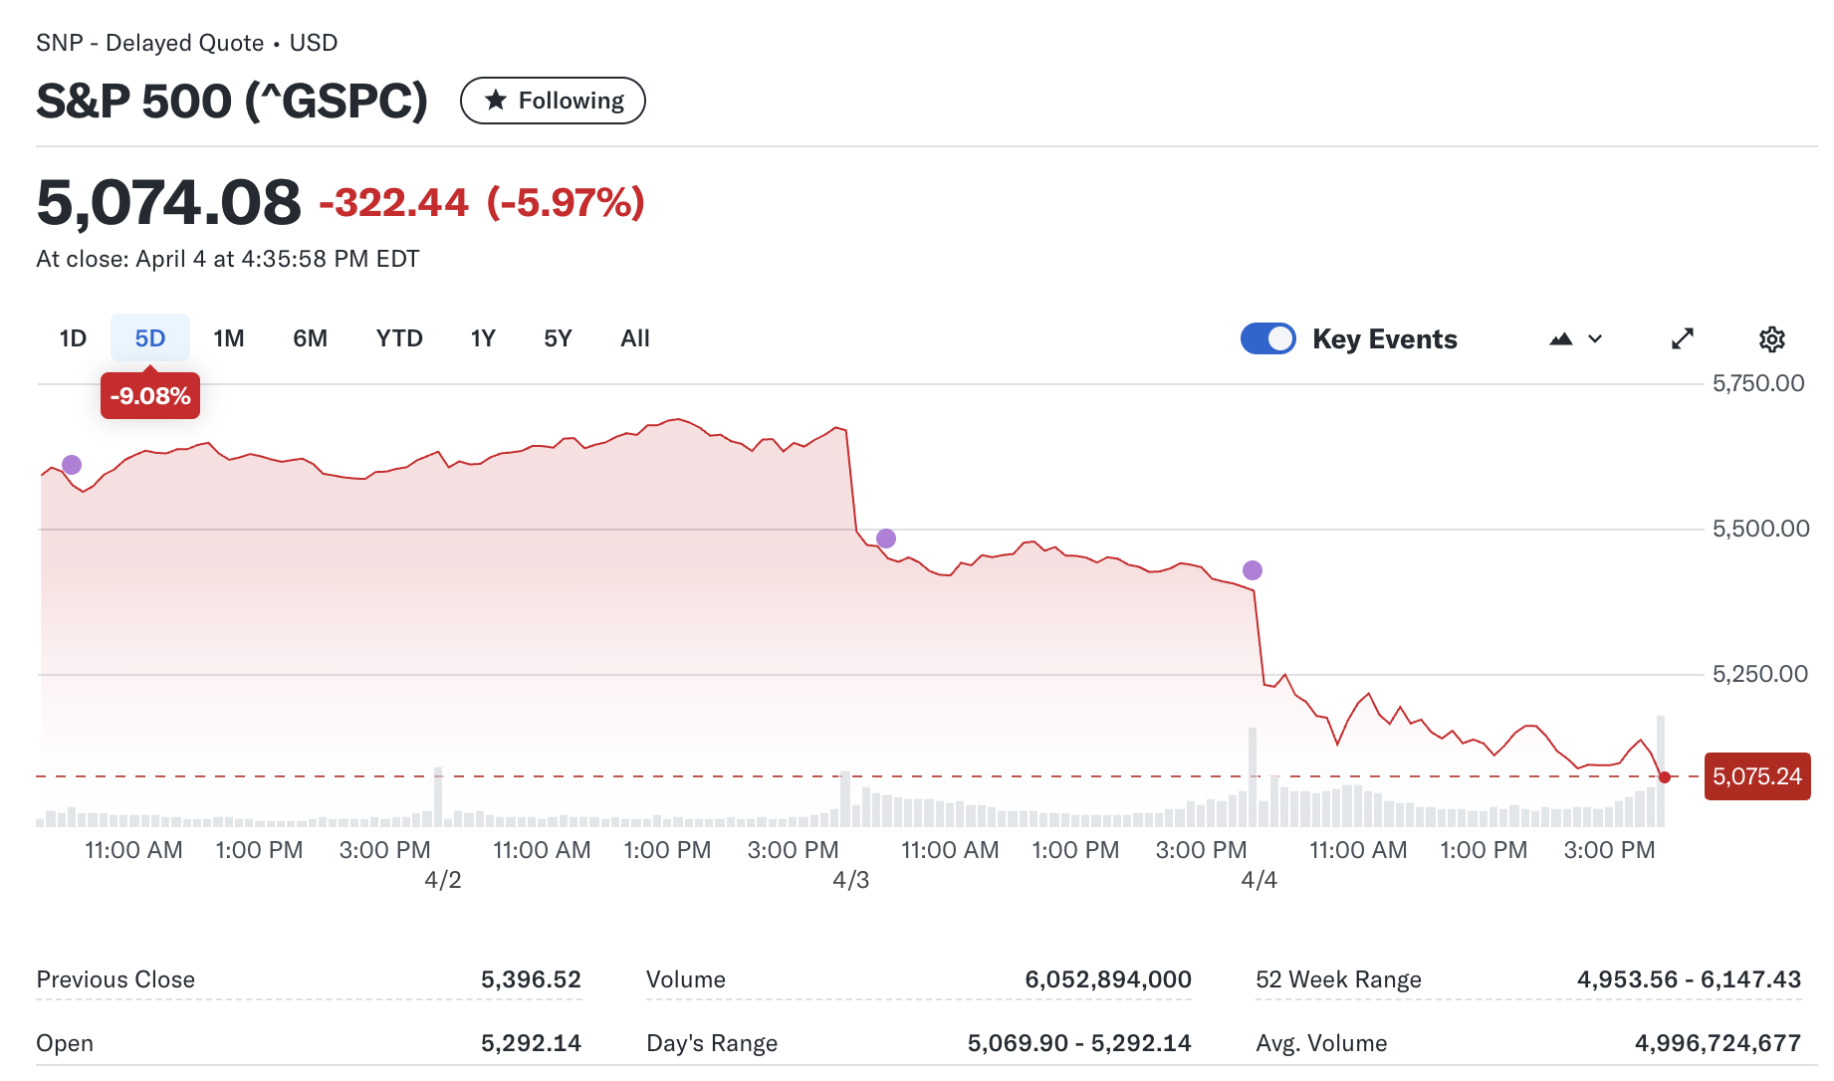
Task: Select the 1D time range tab
Action: 73,338
